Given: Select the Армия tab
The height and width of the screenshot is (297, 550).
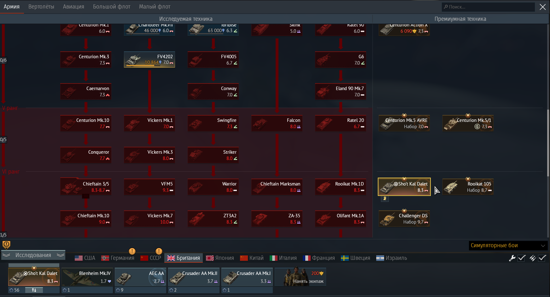Looking at the screenshot, I should [12, 7].
